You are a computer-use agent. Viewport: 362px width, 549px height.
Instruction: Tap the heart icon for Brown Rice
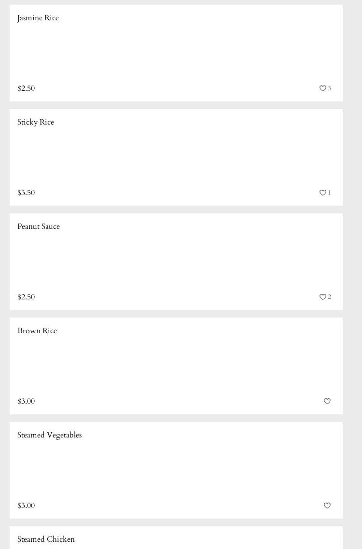[327, 401]
